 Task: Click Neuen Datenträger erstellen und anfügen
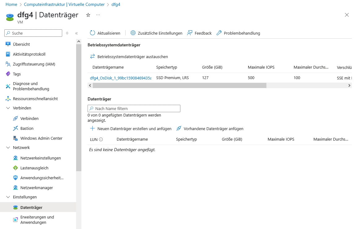click(x=131, y=129)
